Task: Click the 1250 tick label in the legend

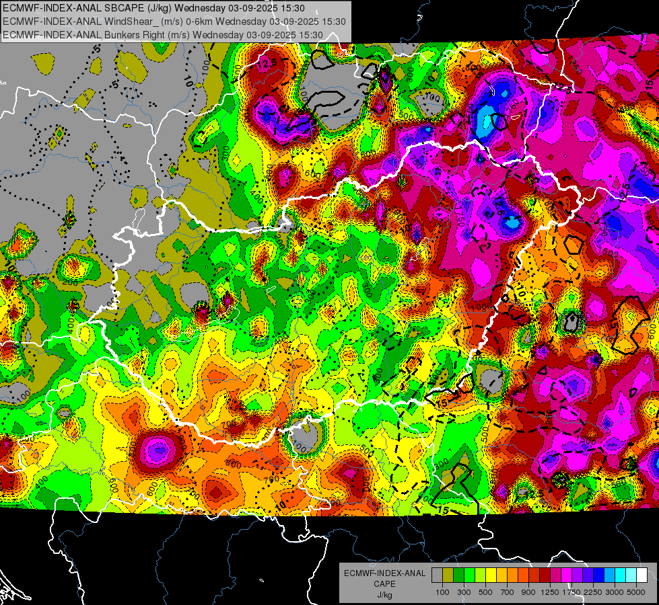Action: coord(550,592)
